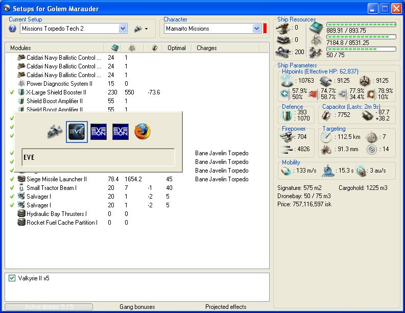The image size is (405, 313).
Task: Click the CPU chip icon in Ship Resources
Action: pyautogui.click(x=316, y=28)
